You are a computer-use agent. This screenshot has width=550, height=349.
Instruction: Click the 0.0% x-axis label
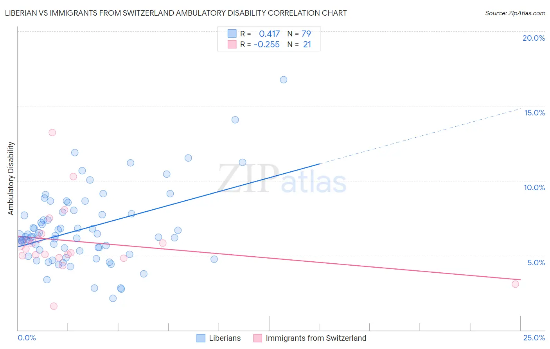[27, 338]
